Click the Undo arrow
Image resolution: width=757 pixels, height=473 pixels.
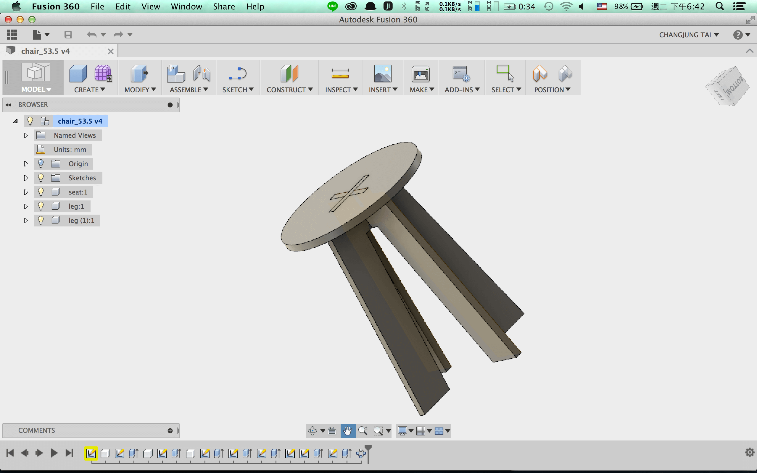pos(91,34)
